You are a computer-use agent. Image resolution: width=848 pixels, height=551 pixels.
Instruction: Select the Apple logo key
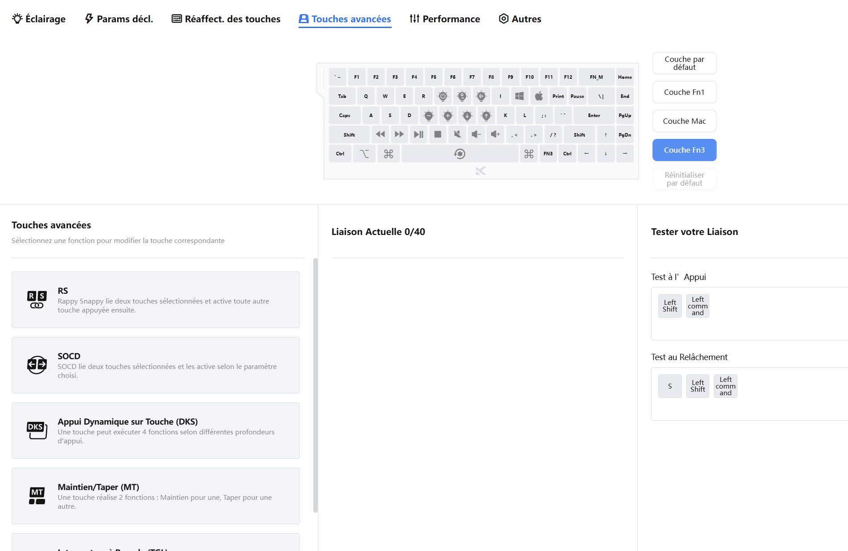pyautogui.click(x=539, y=96)
